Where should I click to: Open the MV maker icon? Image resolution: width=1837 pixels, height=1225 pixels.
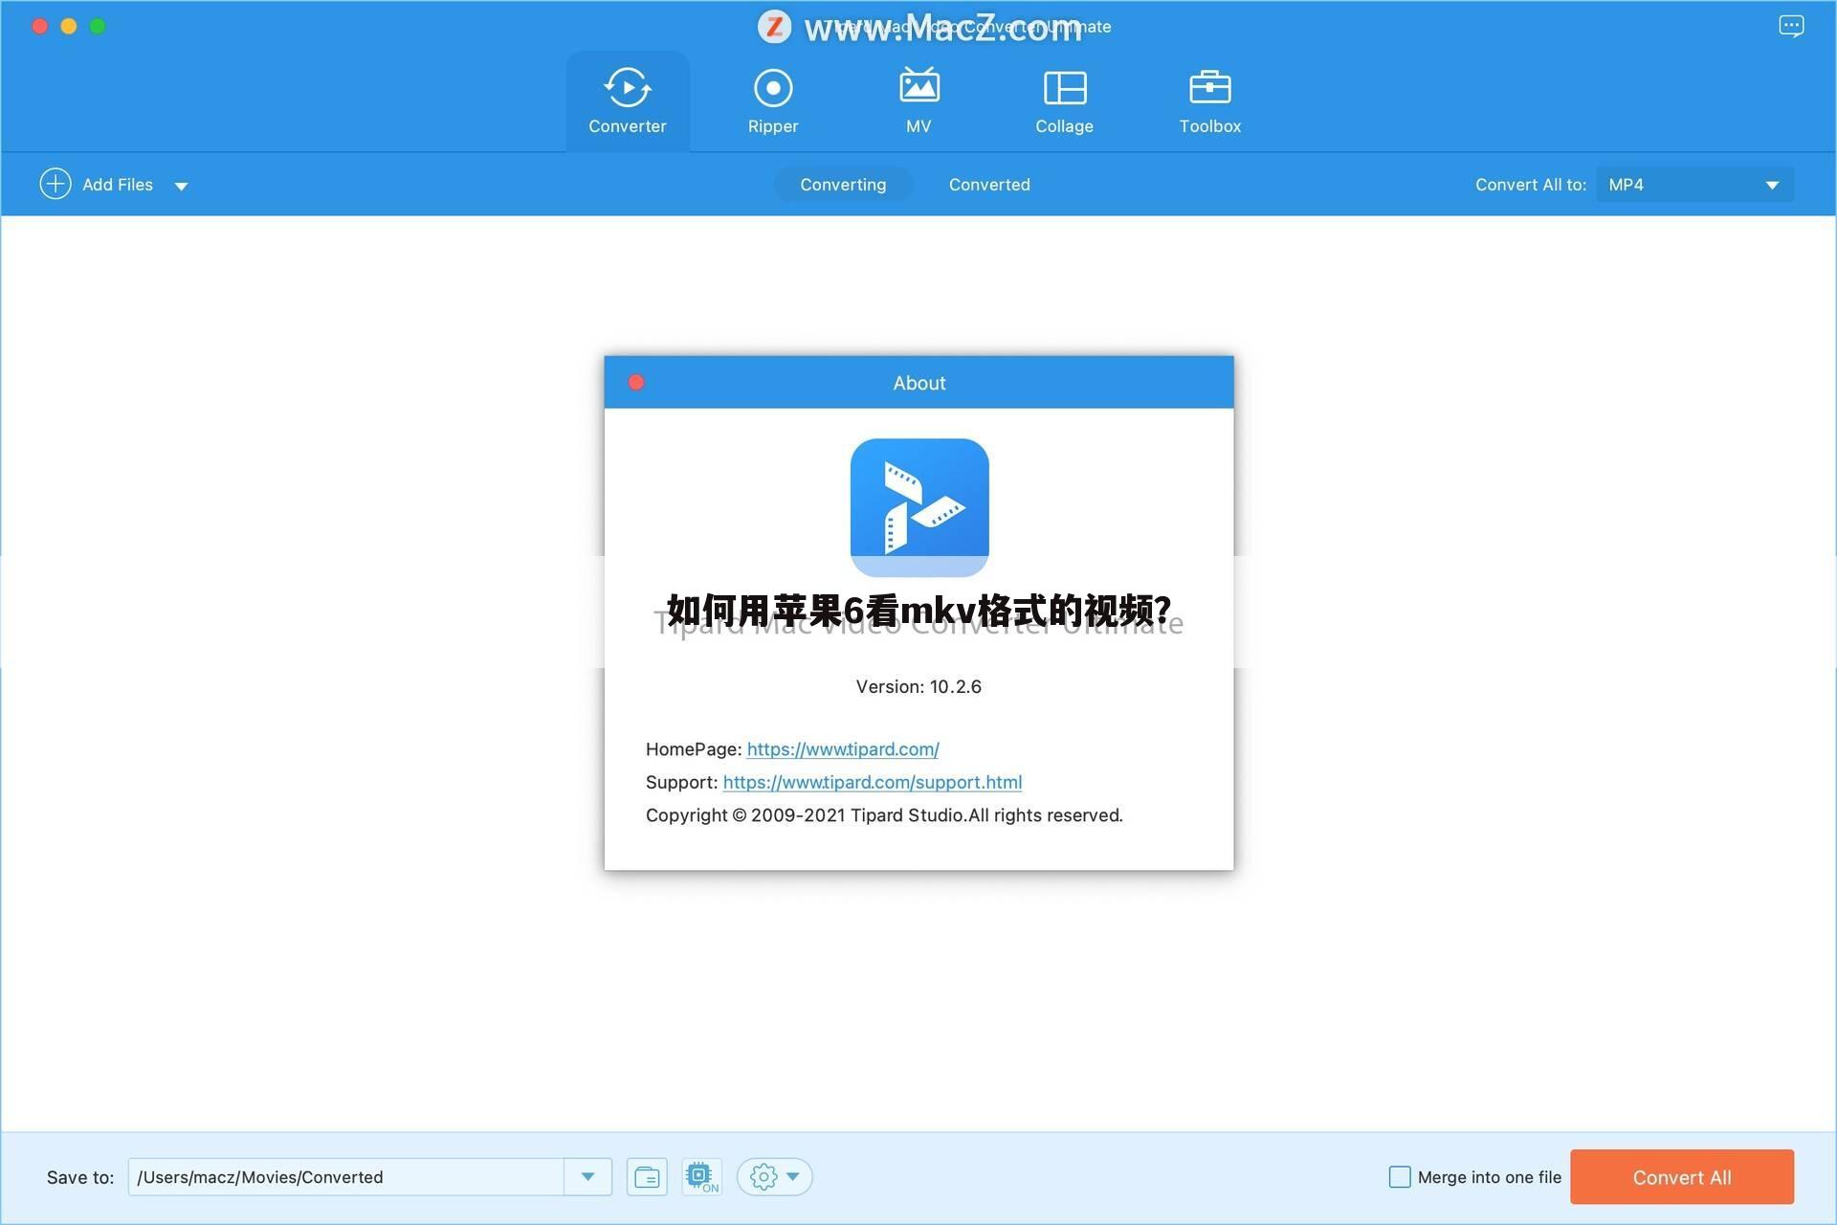tap(918, 88)
